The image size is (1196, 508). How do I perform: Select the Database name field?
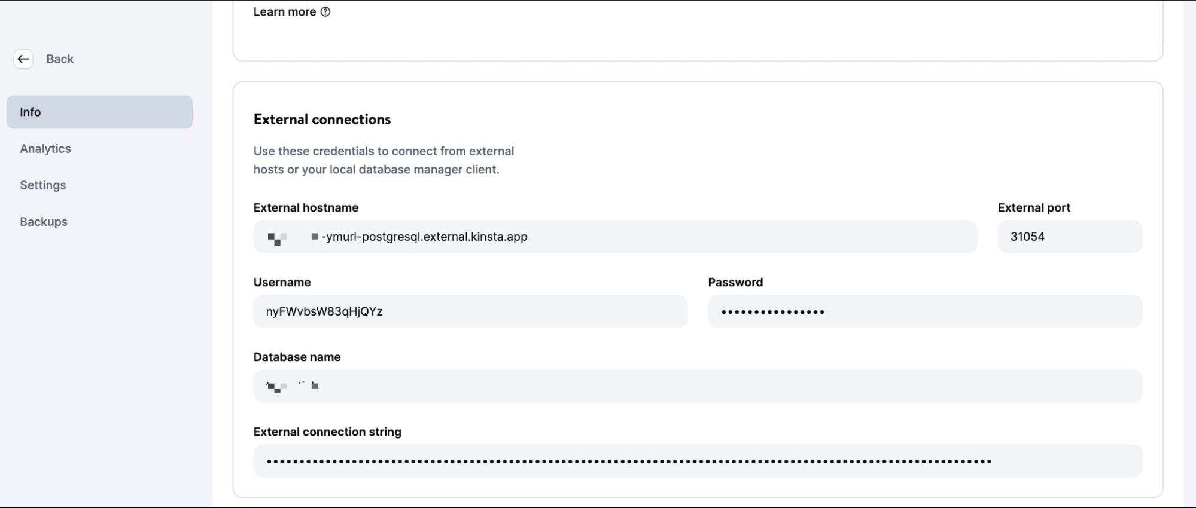pyautogui.click(x=698, y=385)
